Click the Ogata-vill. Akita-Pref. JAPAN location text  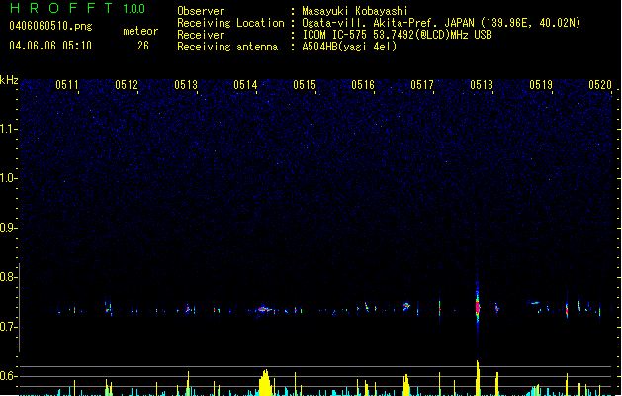click(x=441, y=23)
